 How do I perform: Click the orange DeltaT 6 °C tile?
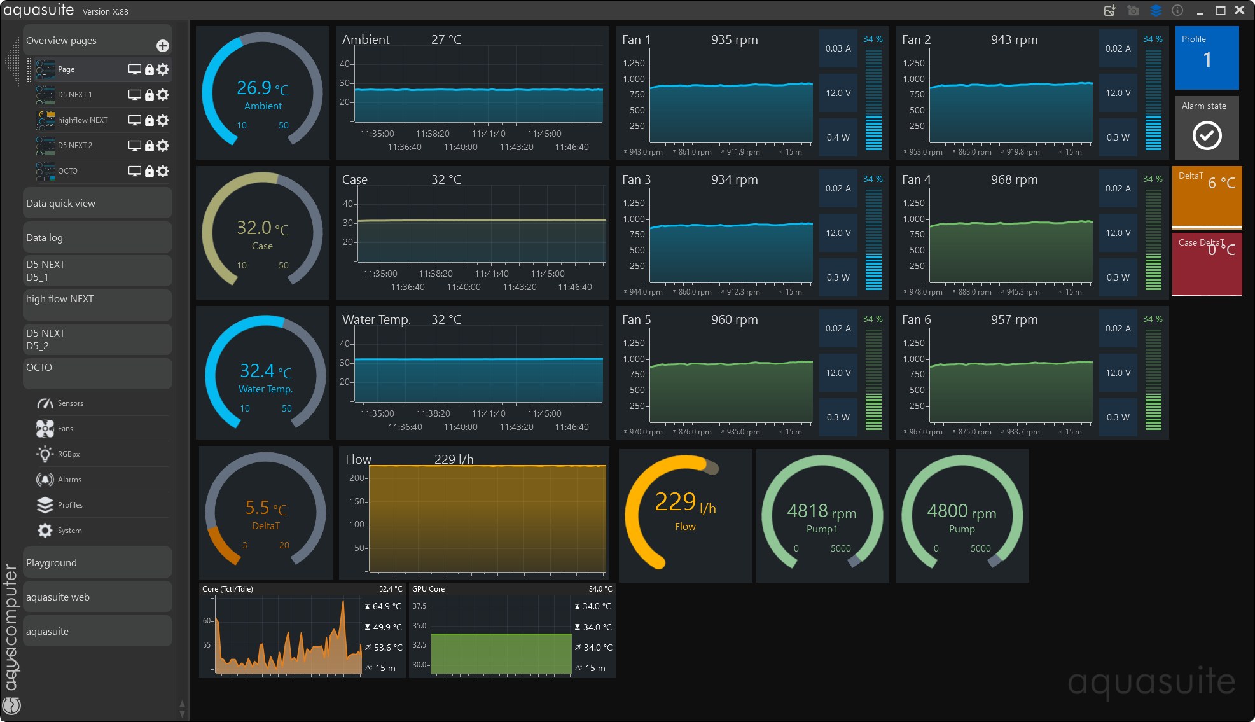tap(1207, 198)
